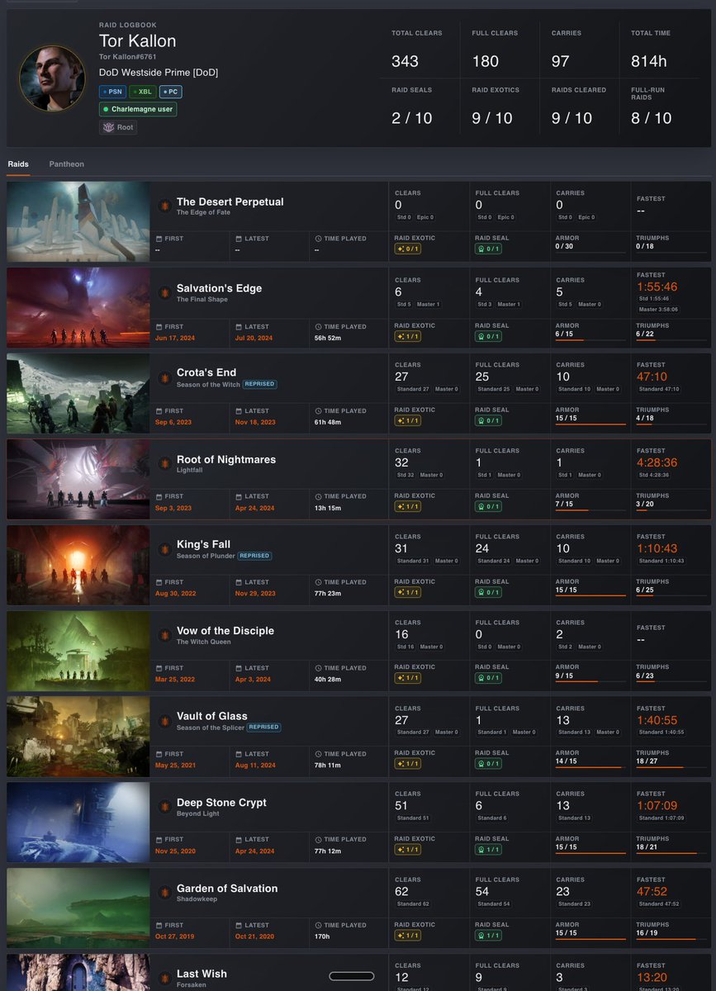Click King's Fall raid seal 0/1 badge

pyautogui.click(x=488, y=592)
